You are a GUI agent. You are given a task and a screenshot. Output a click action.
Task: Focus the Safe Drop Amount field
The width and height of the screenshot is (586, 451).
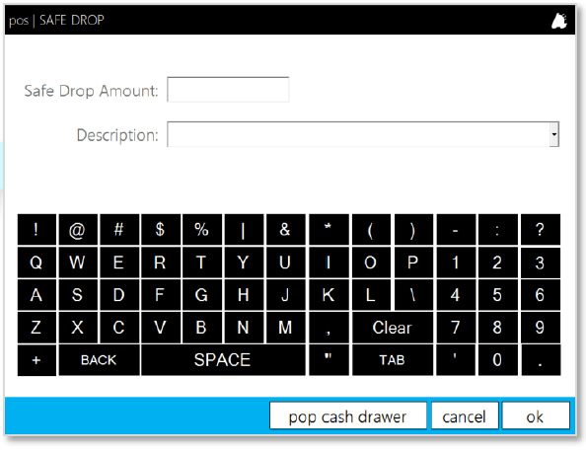(228, 90)
